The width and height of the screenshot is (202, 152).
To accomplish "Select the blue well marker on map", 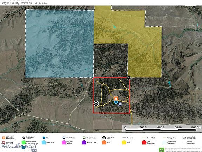I will pyautogui.click(x=116, y=102).
